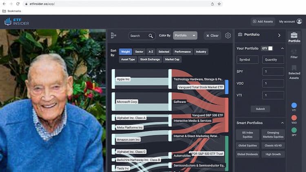The height and width of the screenshot is (172, 306).
Task: Go back with browser back arrow
Action: [x=4, y=4]
